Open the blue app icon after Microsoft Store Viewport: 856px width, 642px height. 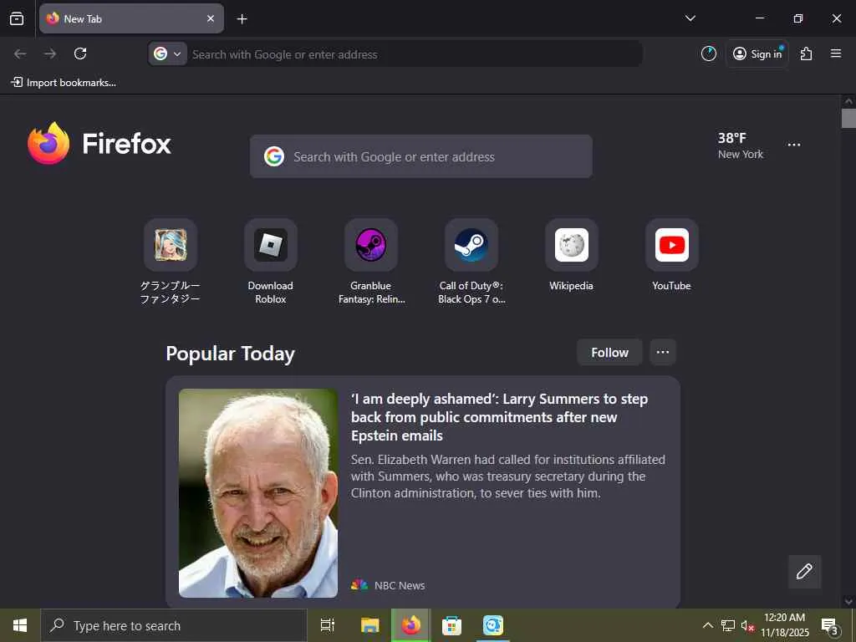[x=493, y=625]
